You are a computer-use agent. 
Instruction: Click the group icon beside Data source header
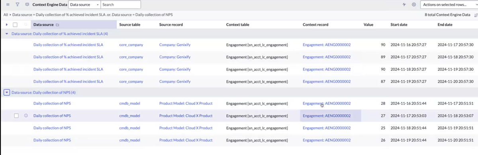pos(57,25)
